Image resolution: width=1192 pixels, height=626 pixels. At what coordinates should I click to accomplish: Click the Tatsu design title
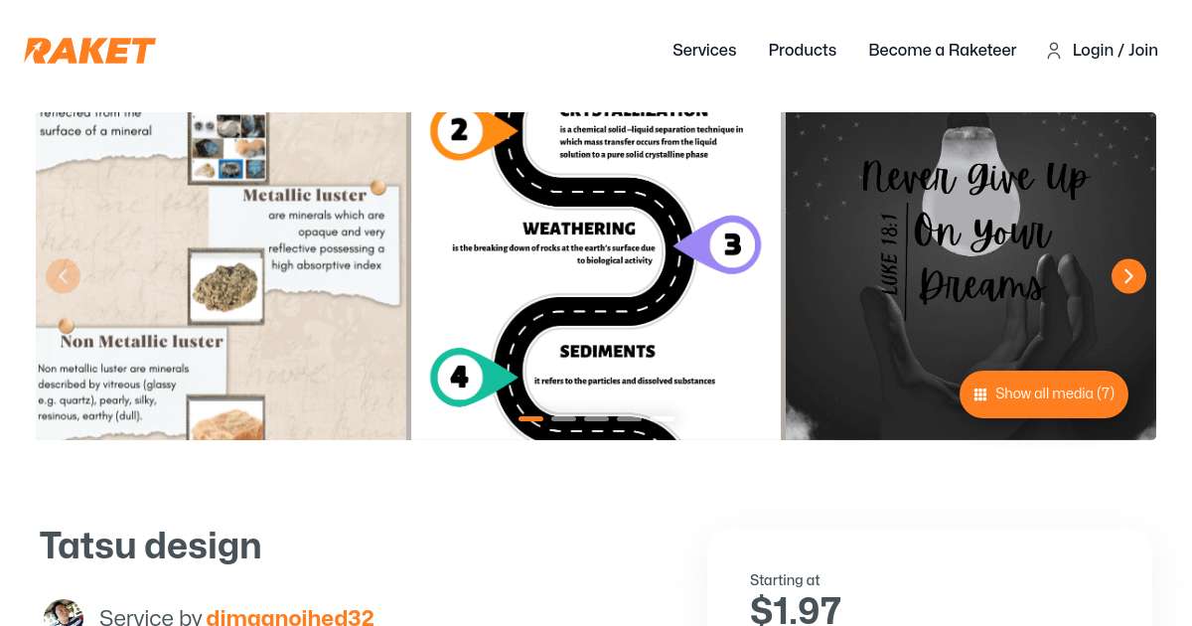pyautogui.click(x=150, y=546)
